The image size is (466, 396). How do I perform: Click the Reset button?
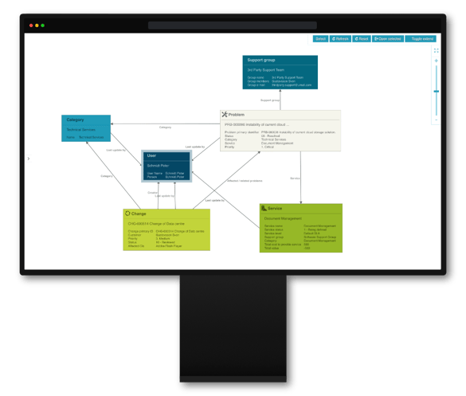(x=362, y=39)
